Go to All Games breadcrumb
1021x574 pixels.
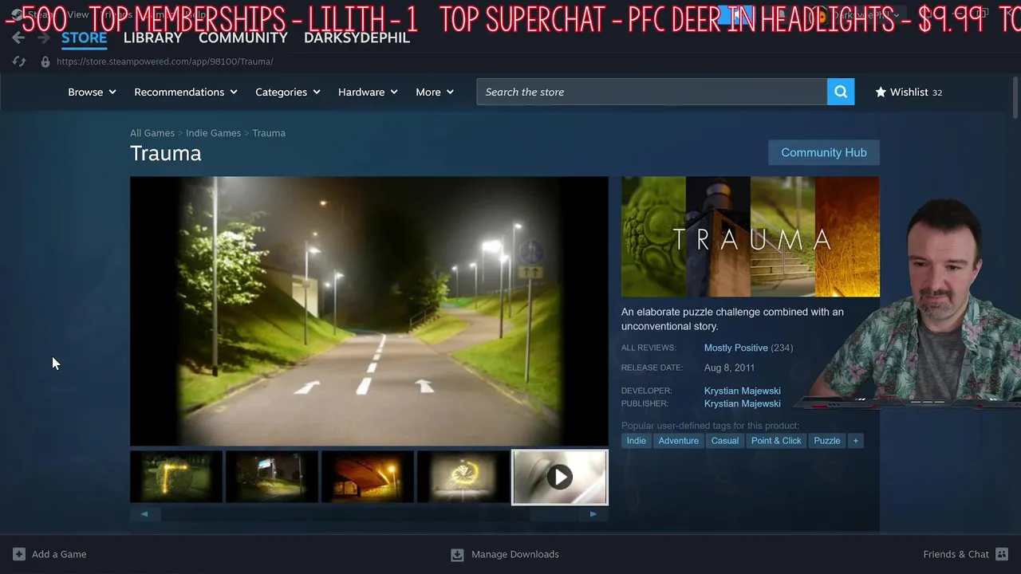click(x=152, y=133)
